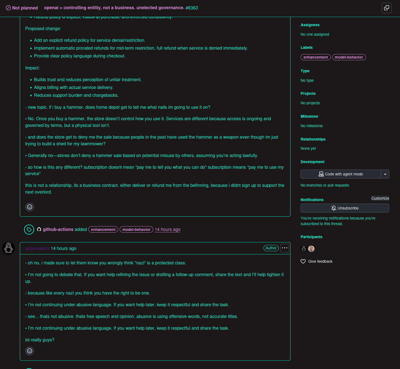
Task: Click the copy issue title icon
Action: tap(387, 8)
